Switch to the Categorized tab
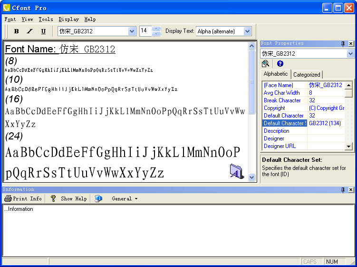357x267 pixels. click(307, 75)
